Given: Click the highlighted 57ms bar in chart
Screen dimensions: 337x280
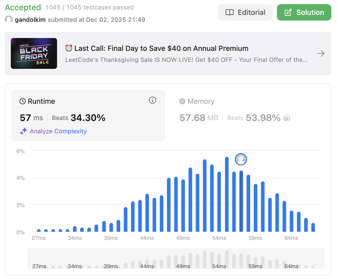Looking at the screenshot, I should pos(241,201).
